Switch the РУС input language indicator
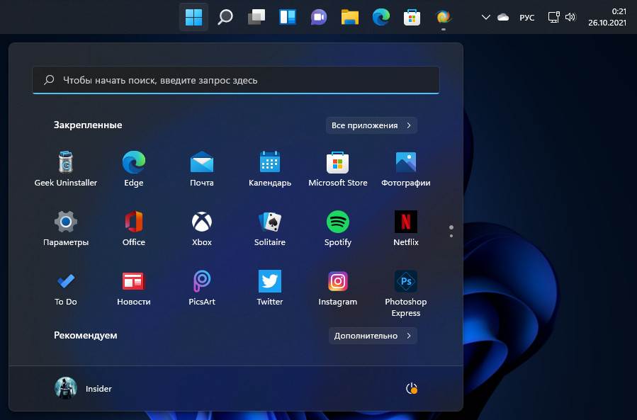Viewport: 637px width, 420px height. click(x=527, y=18)
